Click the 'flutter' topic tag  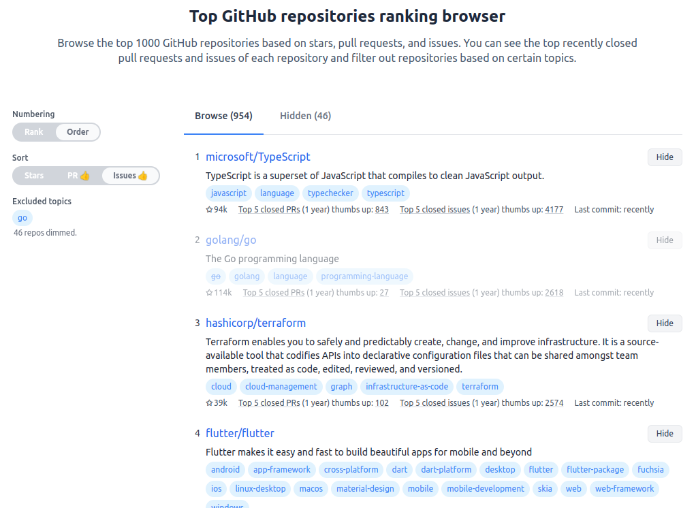(x=541, y=469)
